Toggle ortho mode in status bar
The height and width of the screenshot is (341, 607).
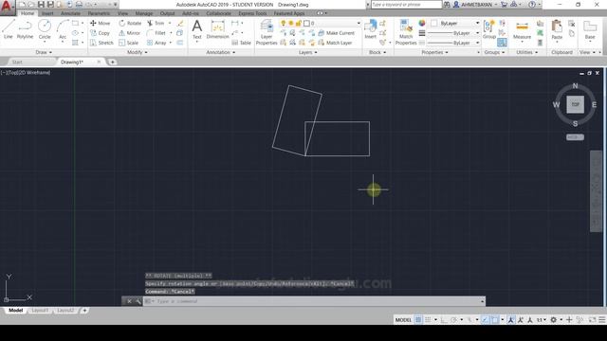(444, 320)
